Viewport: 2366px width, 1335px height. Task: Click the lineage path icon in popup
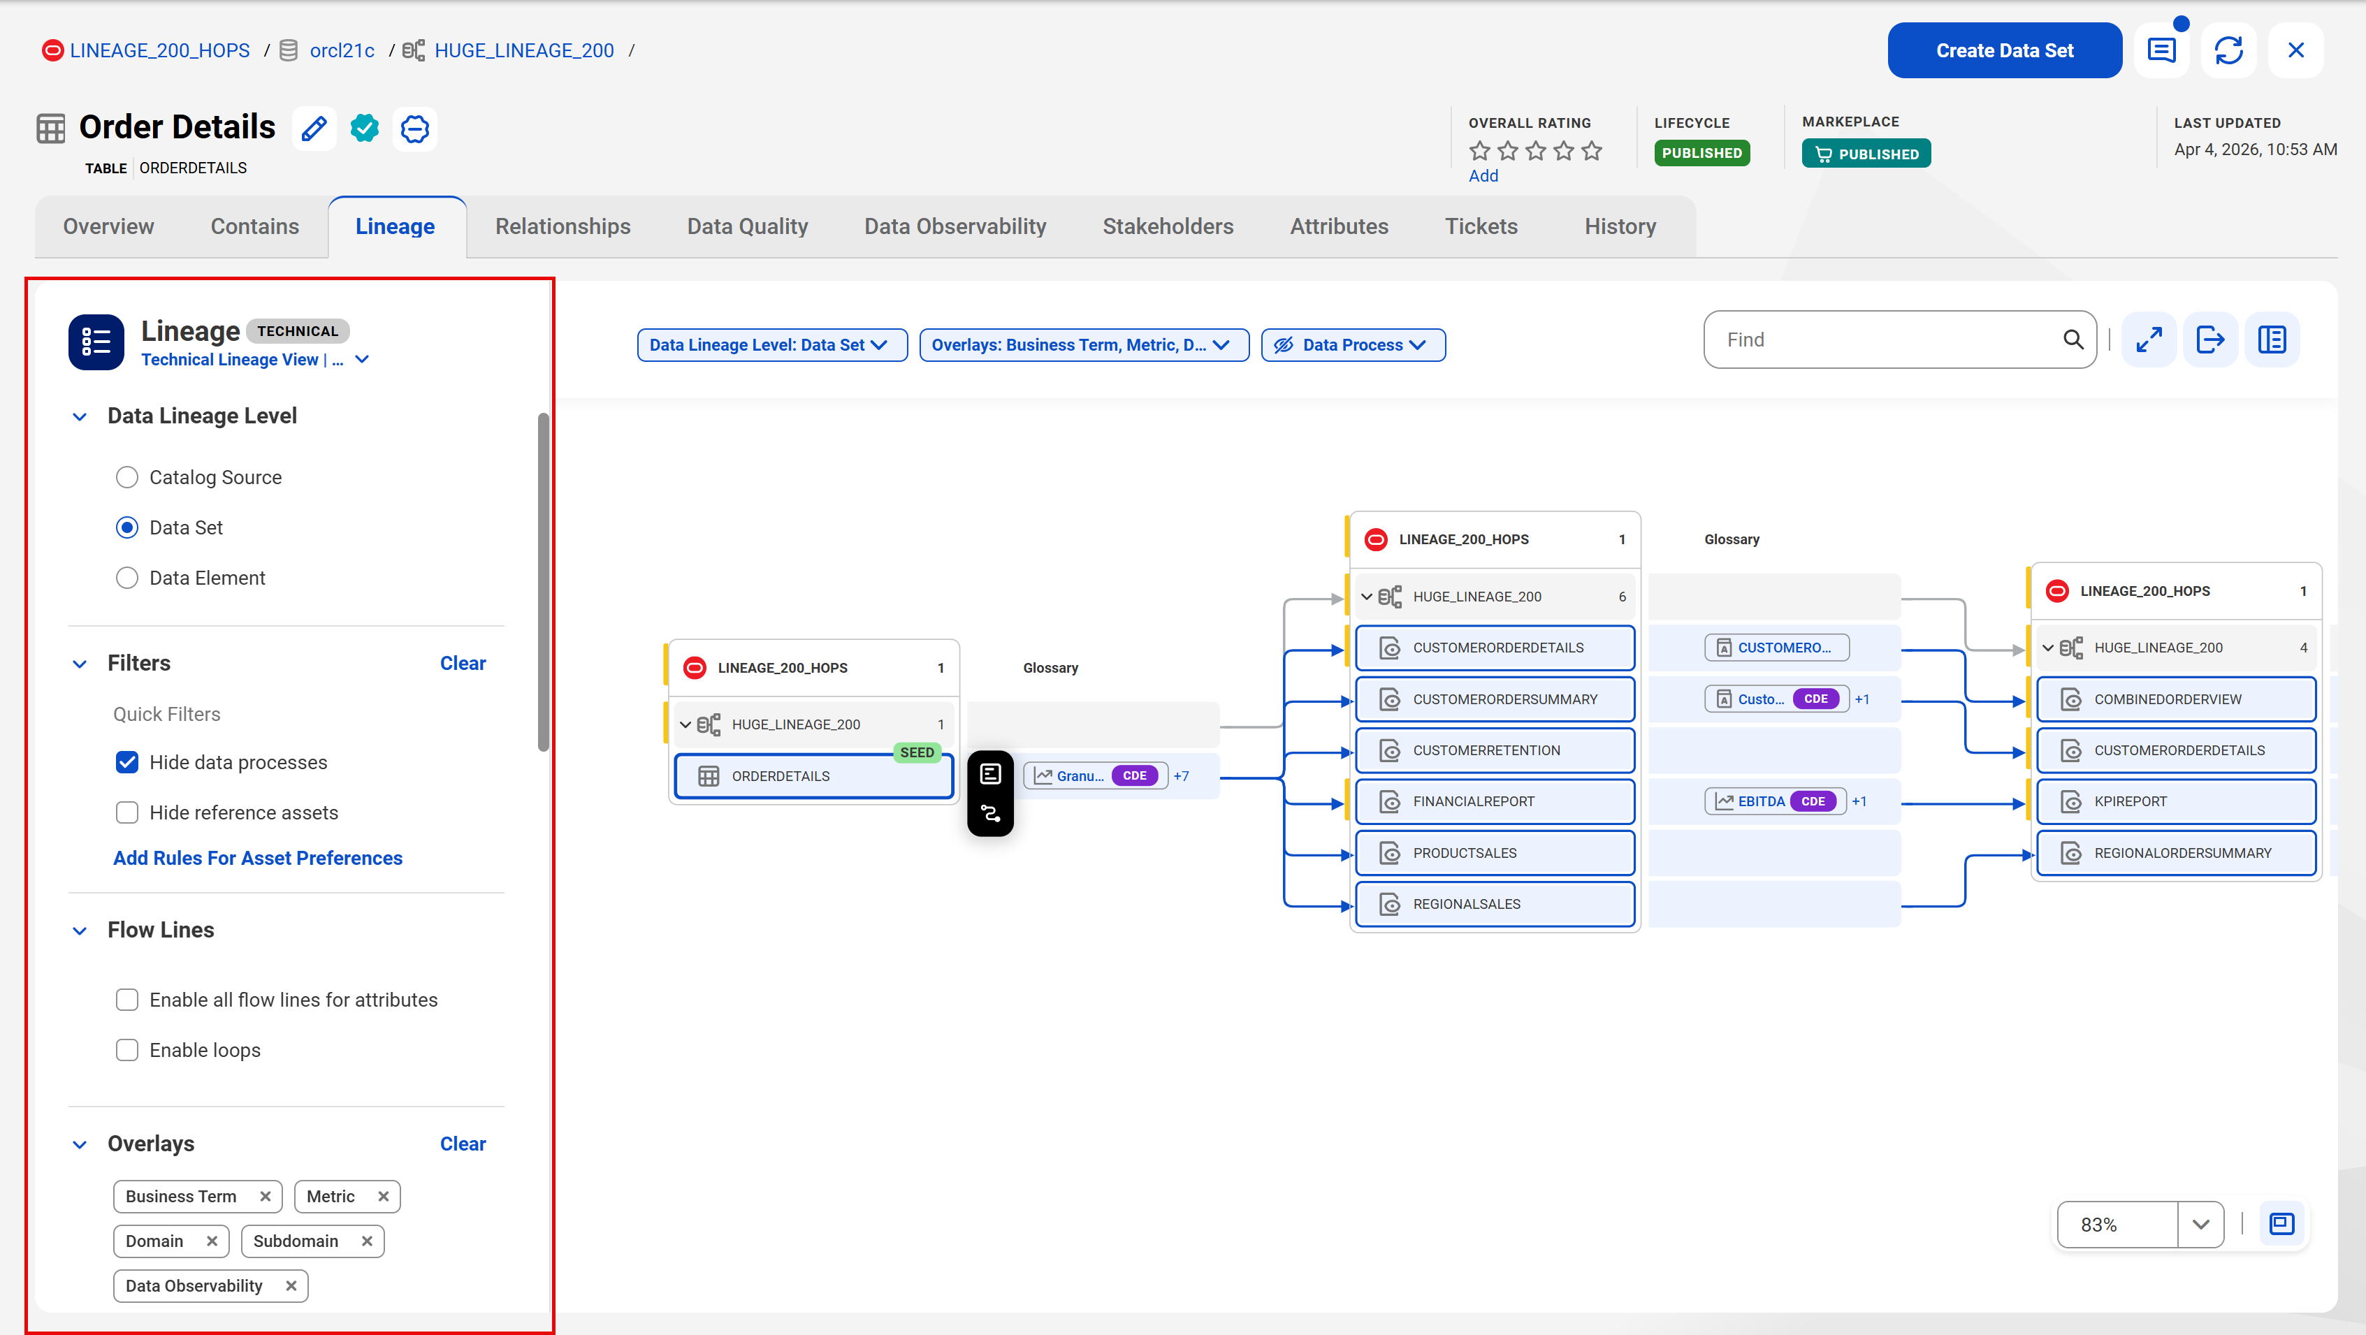click(990, 813)
